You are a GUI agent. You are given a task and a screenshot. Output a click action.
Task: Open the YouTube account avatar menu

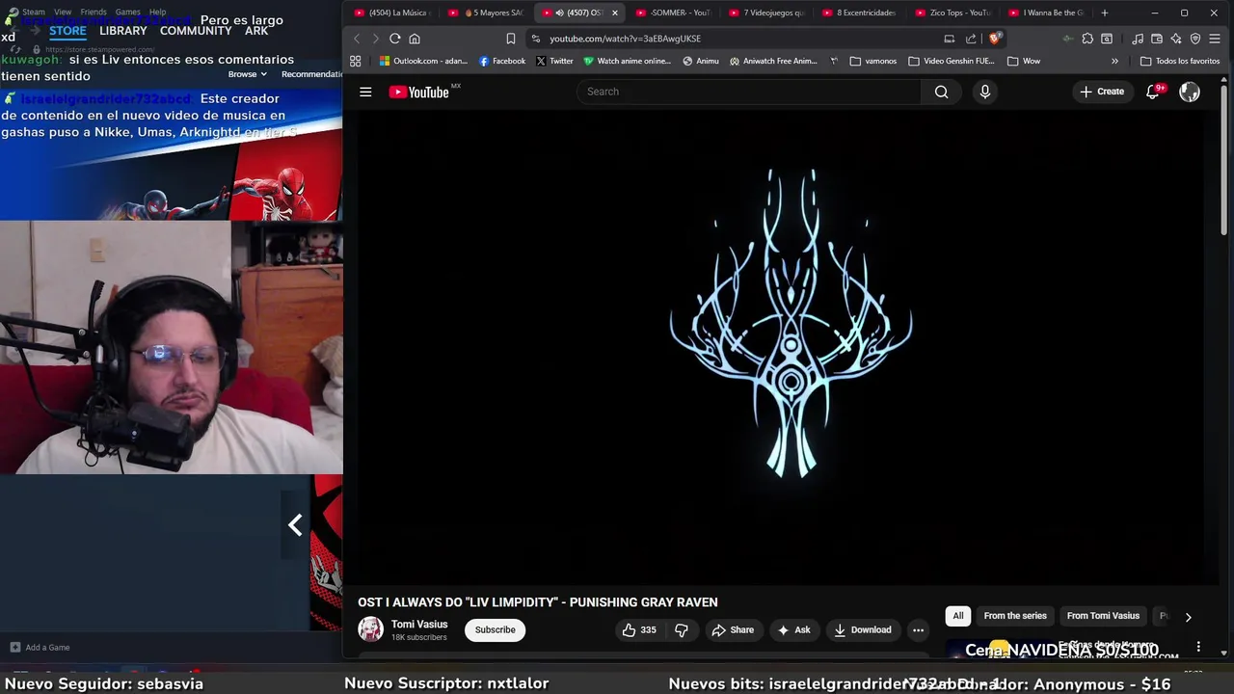tap(1190, 92)
